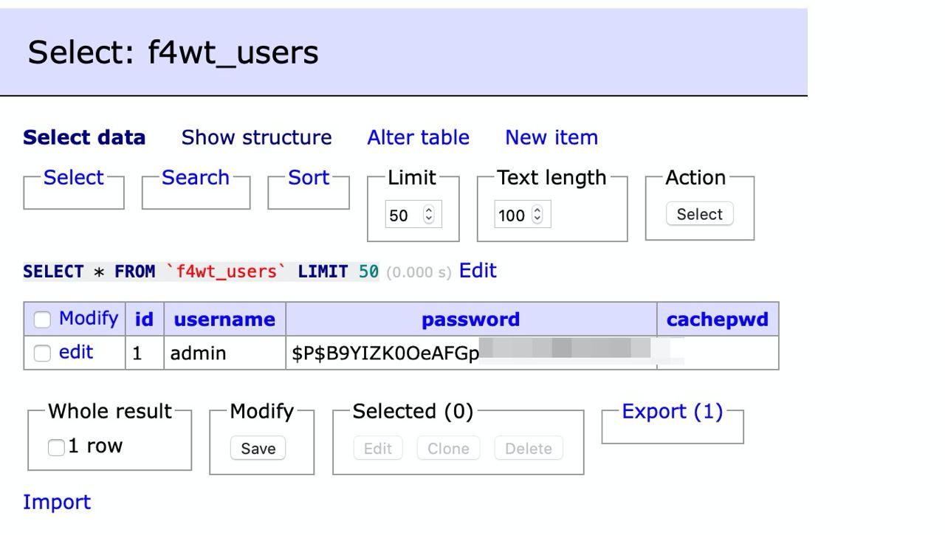Click the edit link for admin row

[x=76, y=353]
